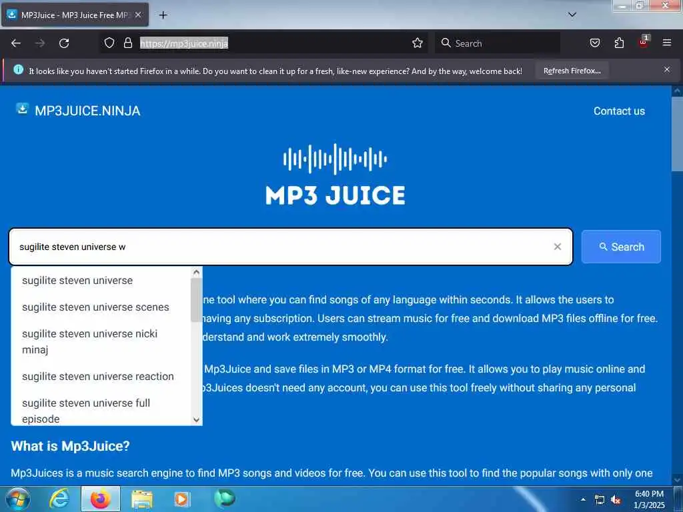Click the MP3JUICE.NINJA site logo link
This screenshot has width=683, height=512.
coord(87,111)
